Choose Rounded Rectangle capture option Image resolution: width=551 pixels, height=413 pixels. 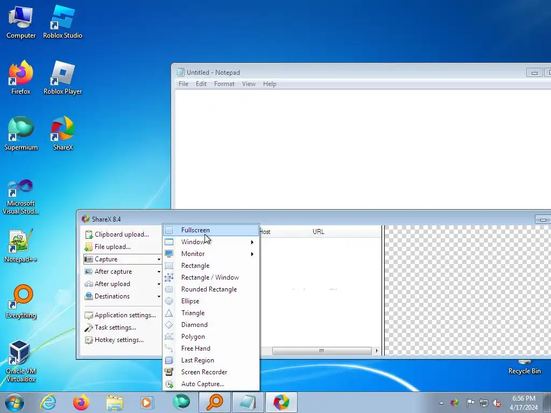[x=211, y=289]
